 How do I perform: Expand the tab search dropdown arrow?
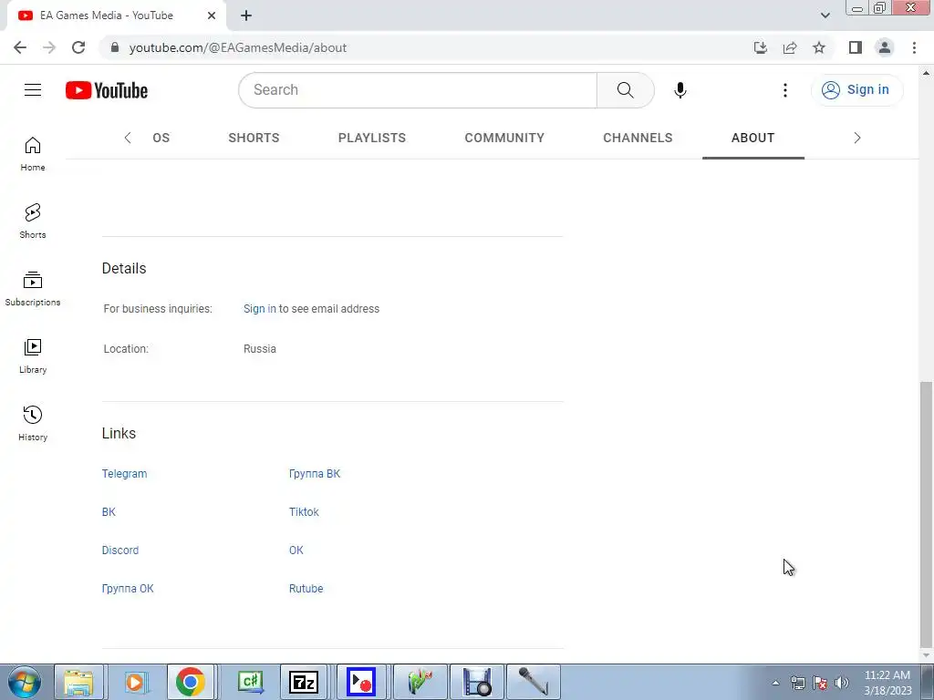coord(825,15)
